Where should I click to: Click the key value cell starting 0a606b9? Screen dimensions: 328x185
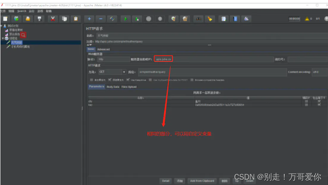[x=248, y=105]
